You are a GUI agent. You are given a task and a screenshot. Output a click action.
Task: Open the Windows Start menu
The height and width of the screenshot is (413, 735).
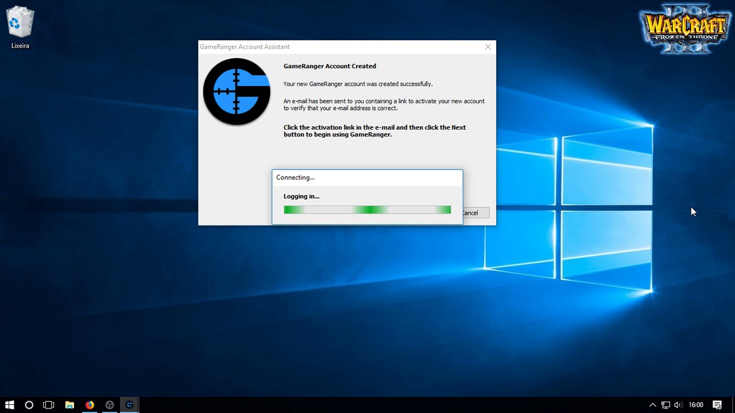coord(9,405)
